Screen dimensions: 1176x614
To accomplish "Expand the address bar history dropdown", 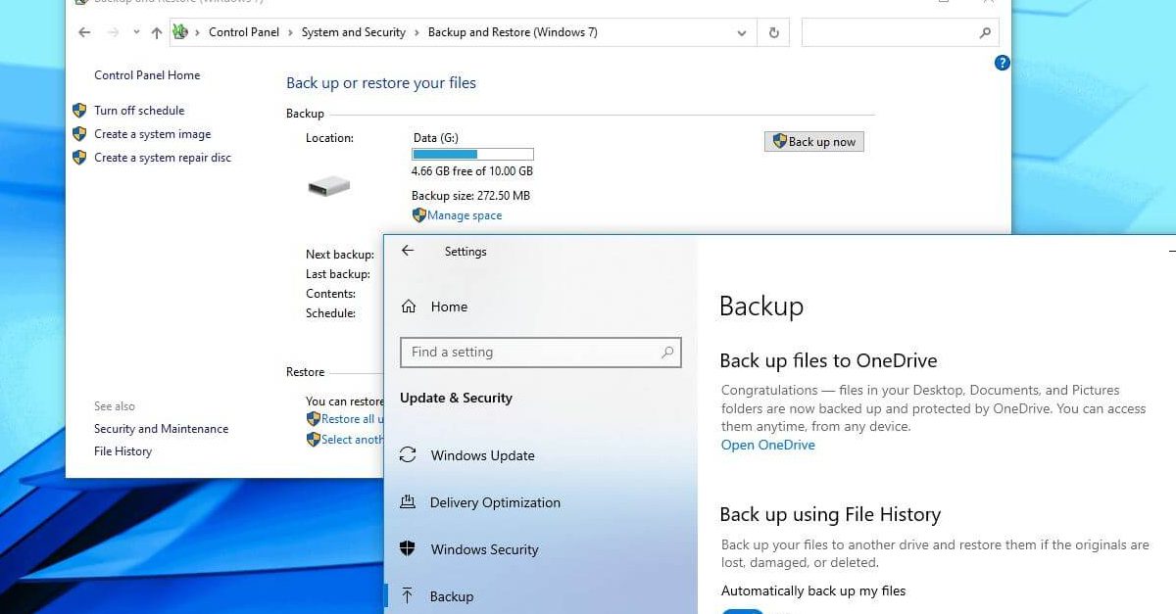I will (742, 32).
